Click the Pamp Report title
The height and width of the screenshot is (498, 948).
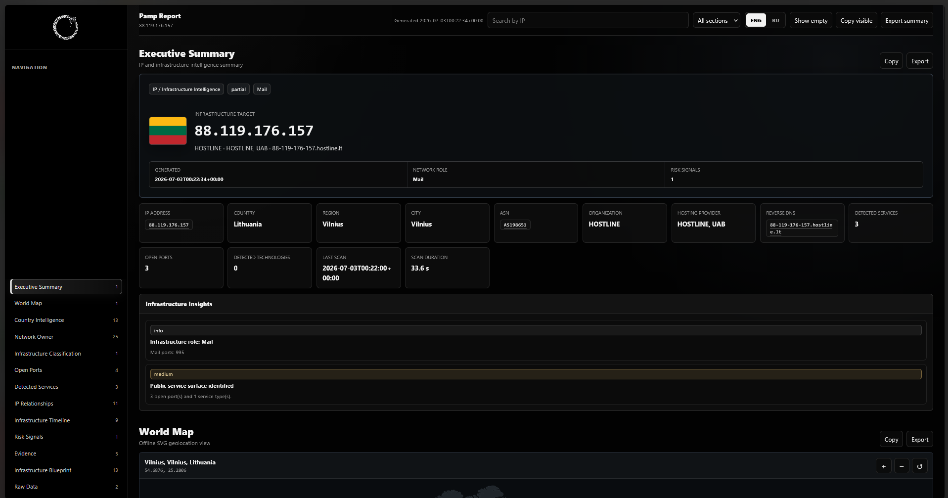(160, 16)
